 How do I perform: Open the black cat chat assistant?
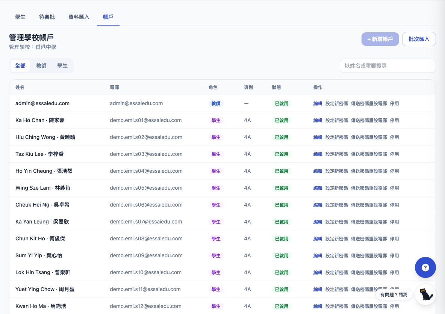click(425, 295)
